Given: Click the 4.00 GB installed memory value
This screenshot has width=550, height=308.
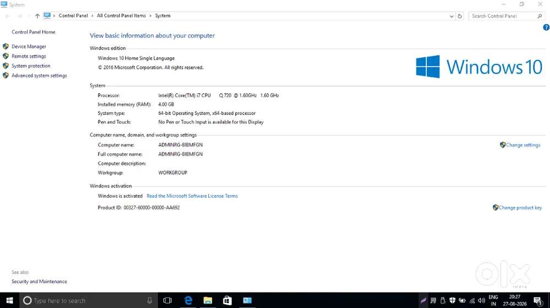Looking at the screenshot, I should point(166,104).
